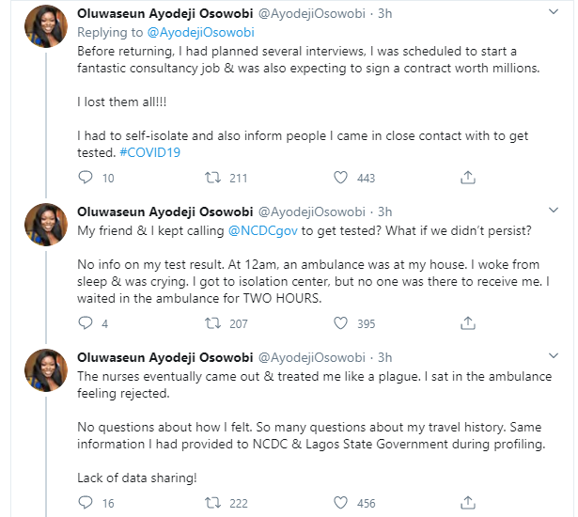Share the 'Lack of data sharing' tweet
The height and width of the screenshot is (517, 578).
[x=468, y=503]
